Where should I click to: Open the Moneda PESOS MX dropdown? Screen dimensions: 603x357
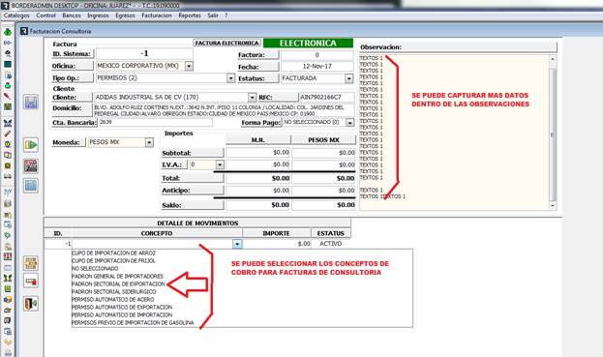pyautogui.click(x=149, y=142)
